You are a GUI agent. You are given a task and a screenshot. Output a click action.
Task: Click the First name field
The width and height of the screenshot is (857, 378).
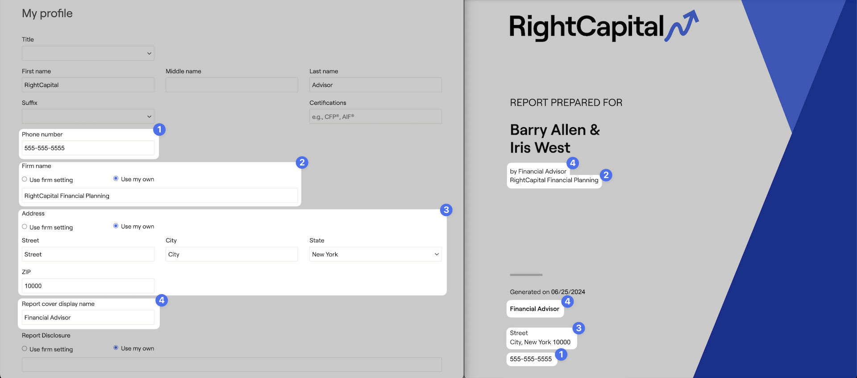click(x=88, y=85)
